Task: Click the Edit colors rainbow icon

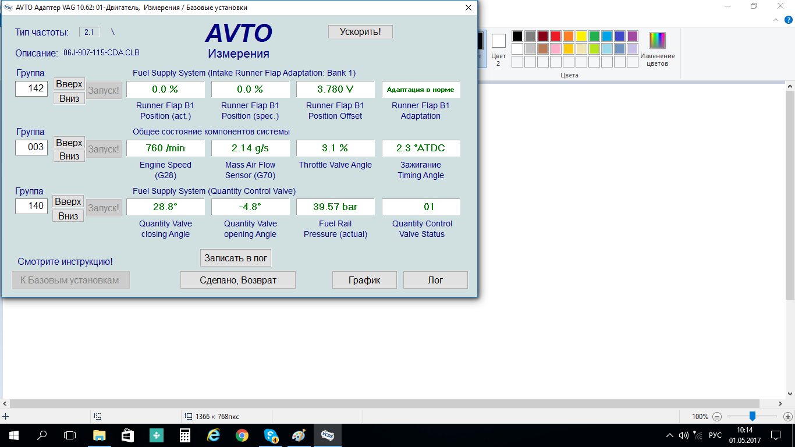Action: 657,41
